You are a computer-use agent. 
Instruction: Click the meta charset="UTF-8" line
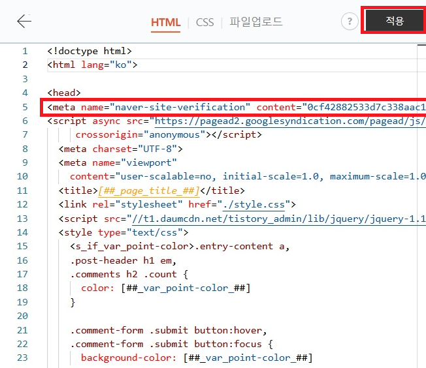coord(121,149)
